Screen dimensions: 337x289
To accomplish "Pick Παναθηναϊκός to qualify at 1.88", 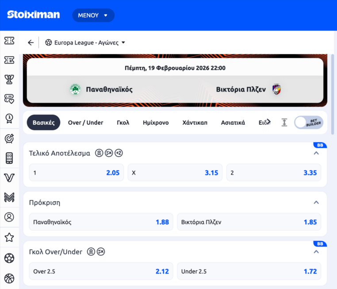I will click(101, 222).
